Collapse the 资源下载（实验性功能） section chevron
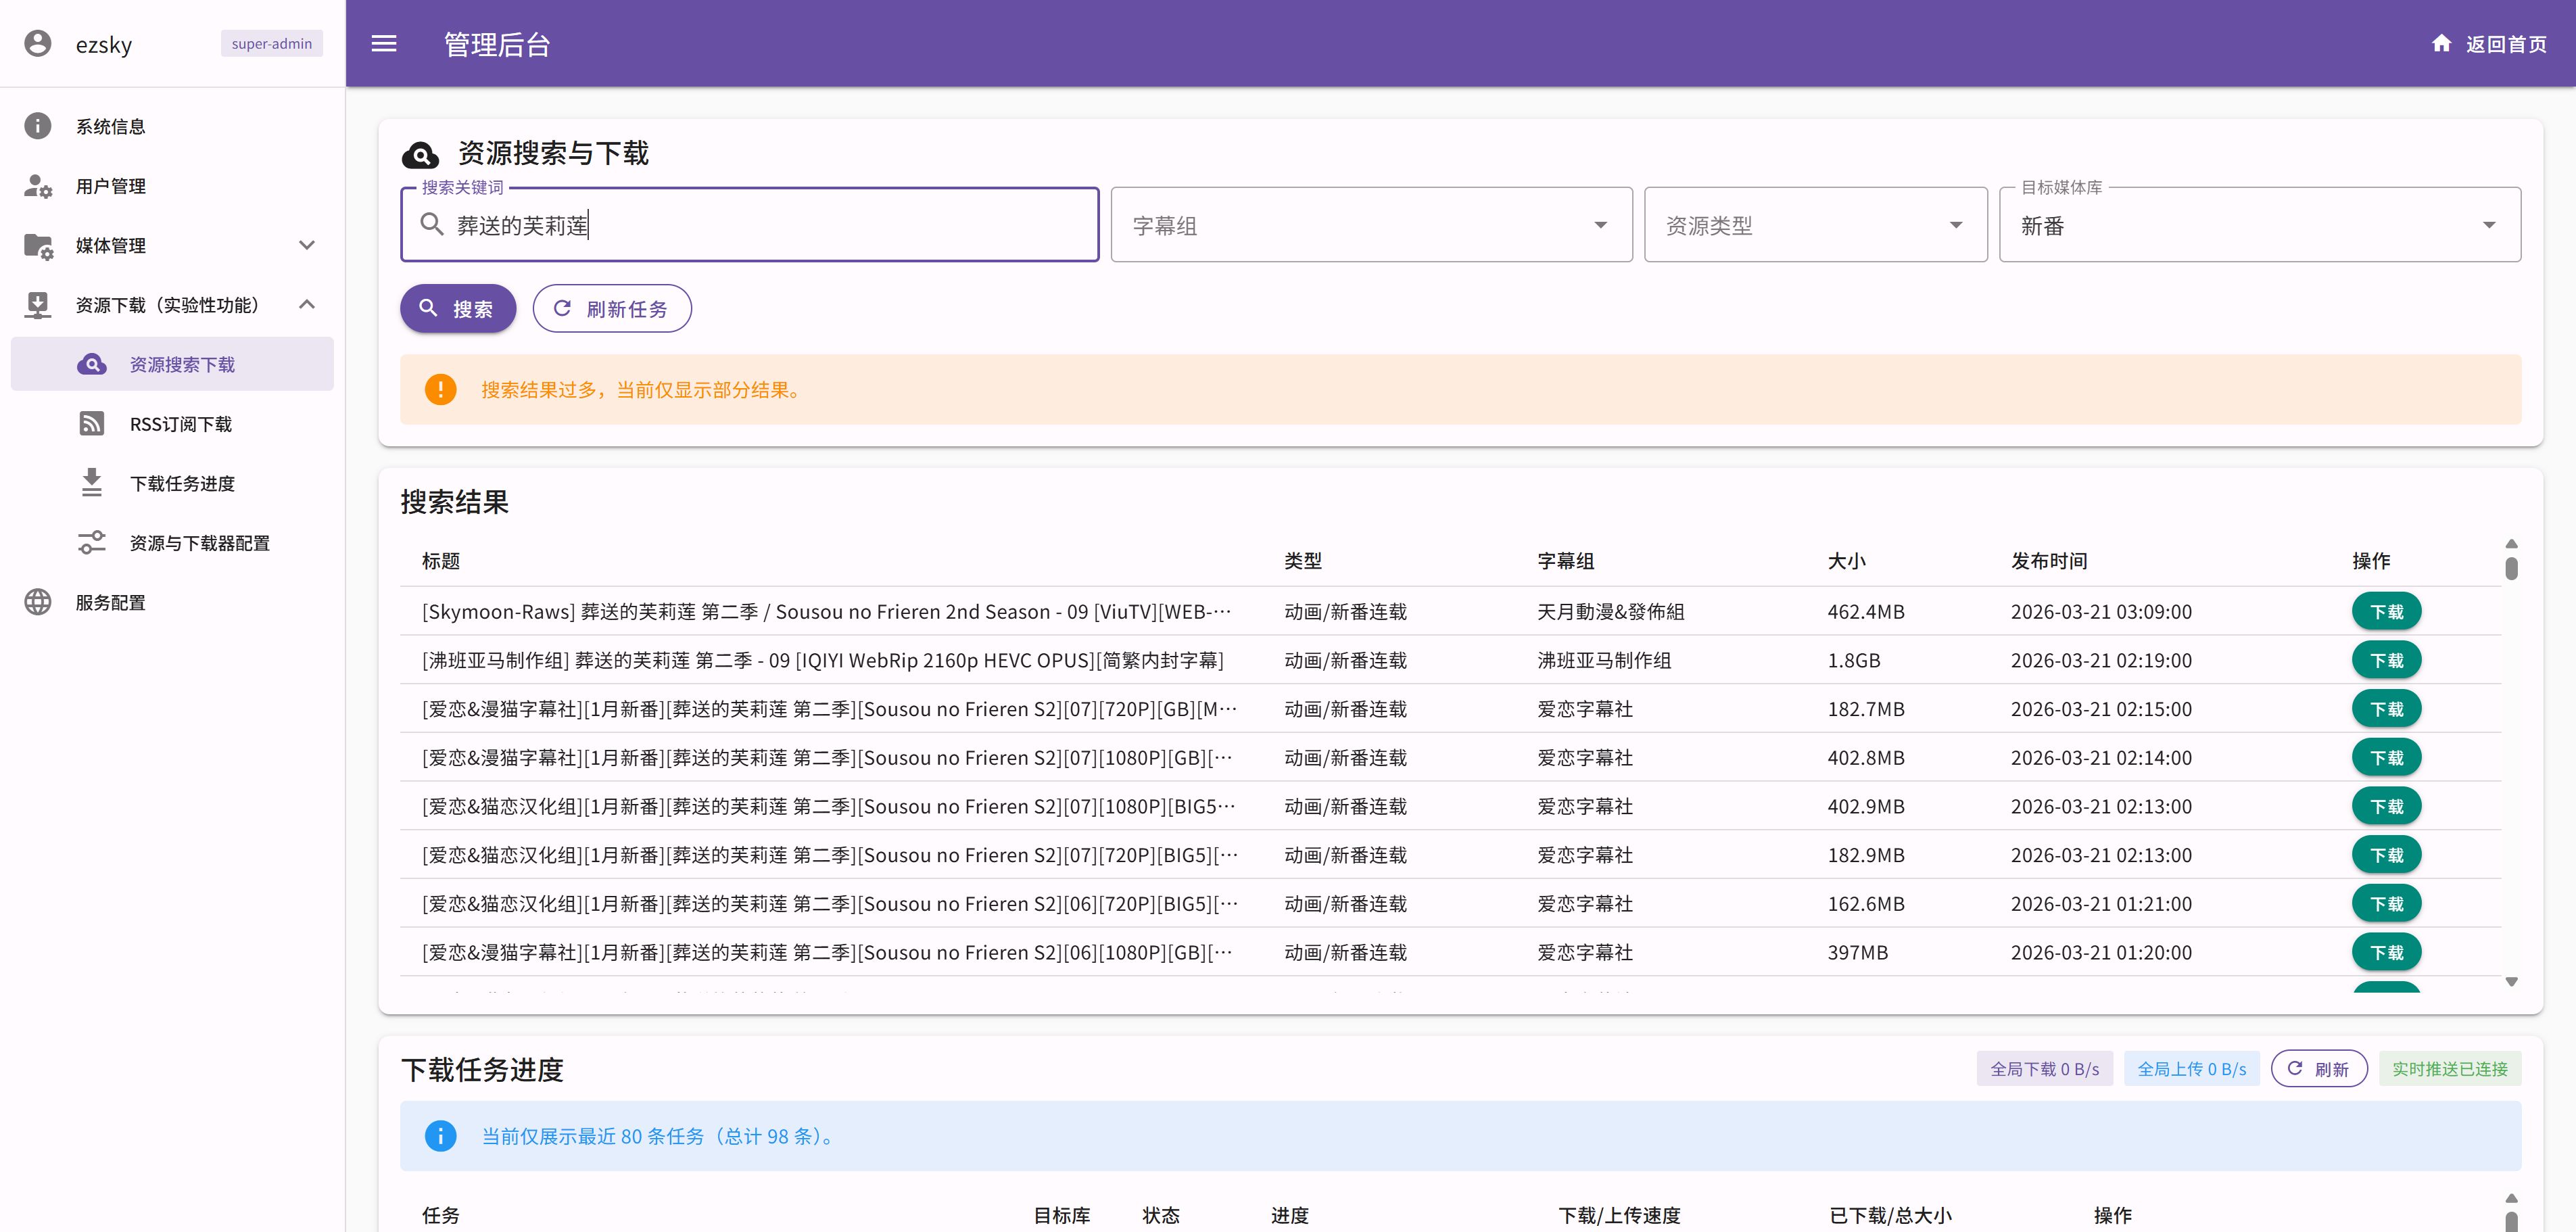Screen dimensions: 2576x1232 (307, 305)
